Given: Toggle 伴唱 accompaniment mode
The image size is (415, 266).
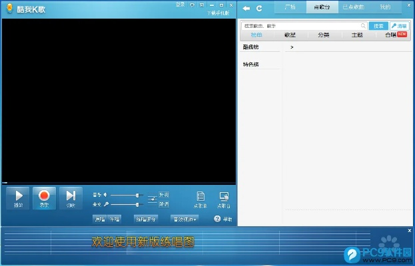Looking at the screenshot, I should pyautogui.click(x=115, y=219).
